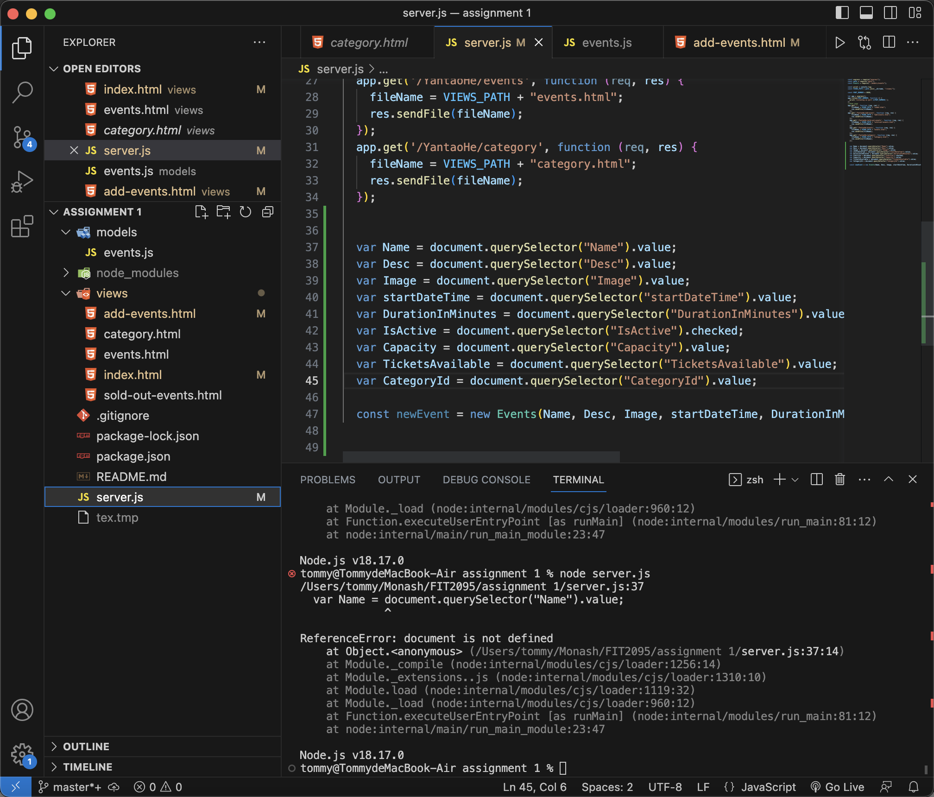Close server.js in Open Editors list

click(74, 151)
